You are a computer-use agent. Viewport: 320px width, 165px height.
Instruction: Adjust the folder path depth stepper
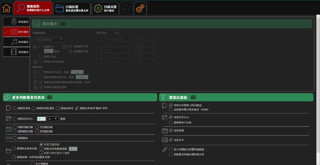click(73, 149)
